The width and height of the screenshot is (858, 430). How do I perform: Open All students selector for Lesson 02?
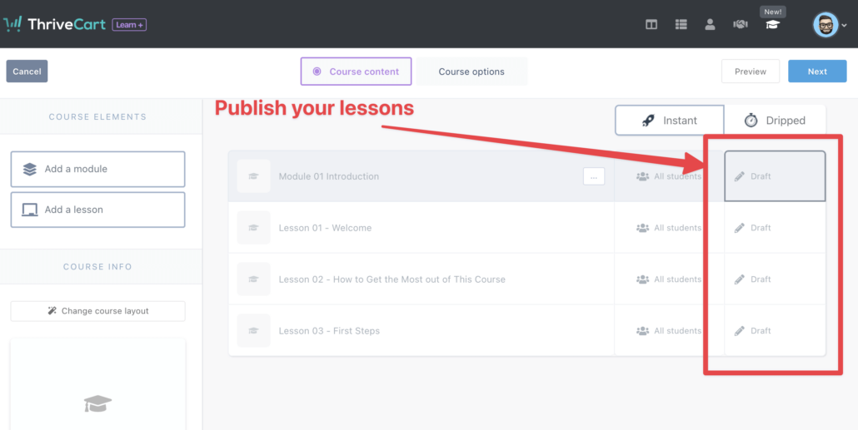[669, 279]
